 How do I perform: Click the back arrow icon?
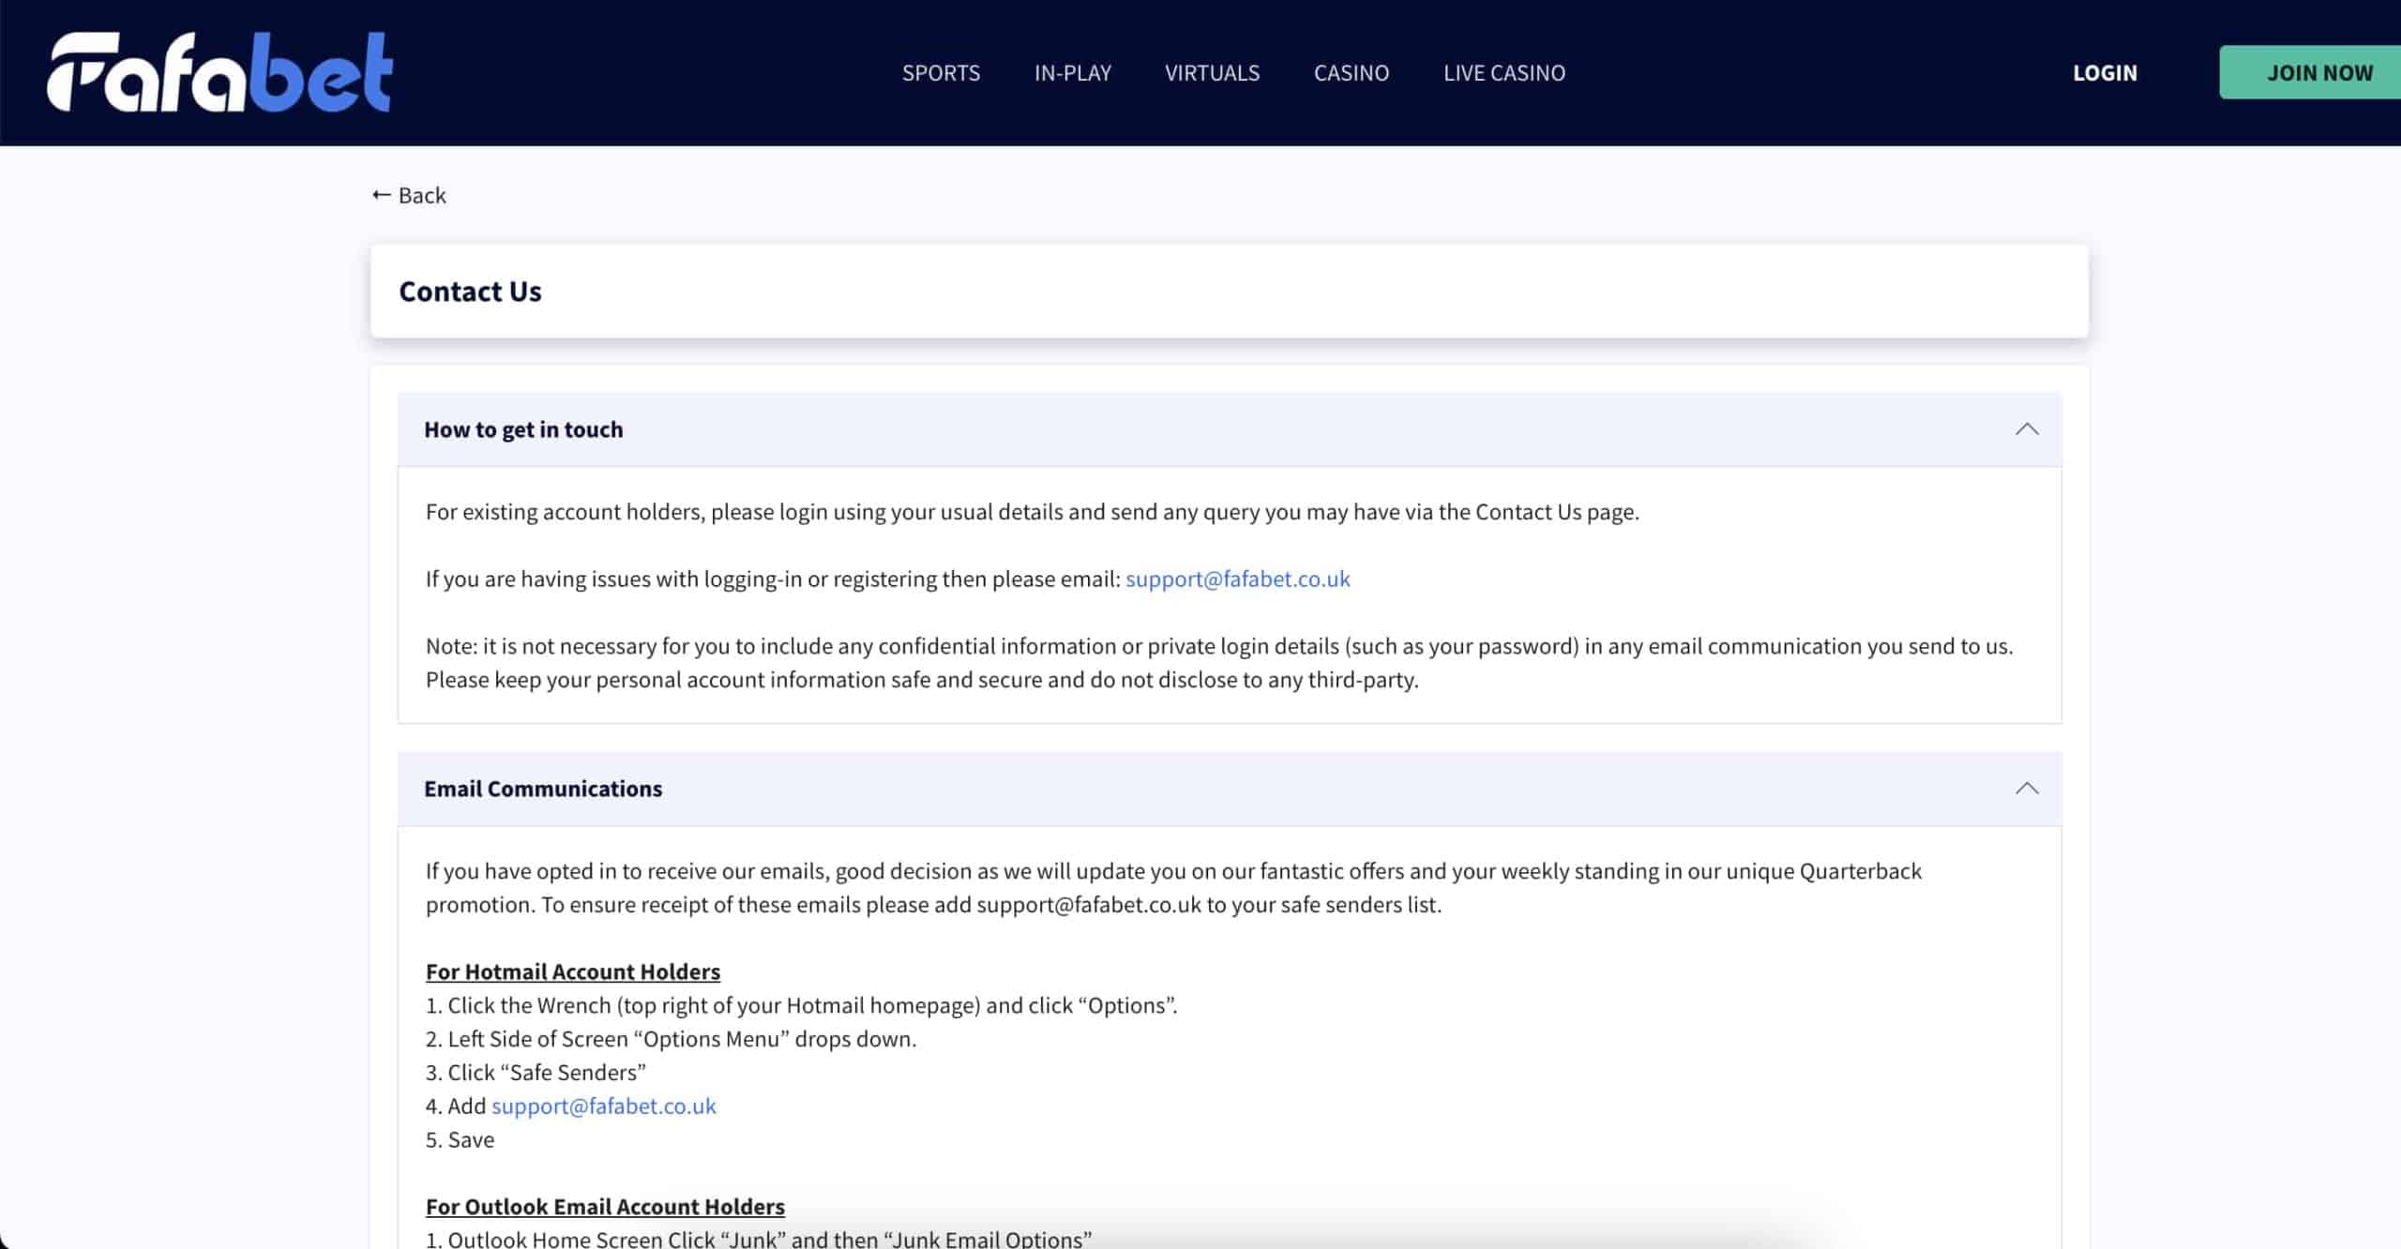click(381, 195)
